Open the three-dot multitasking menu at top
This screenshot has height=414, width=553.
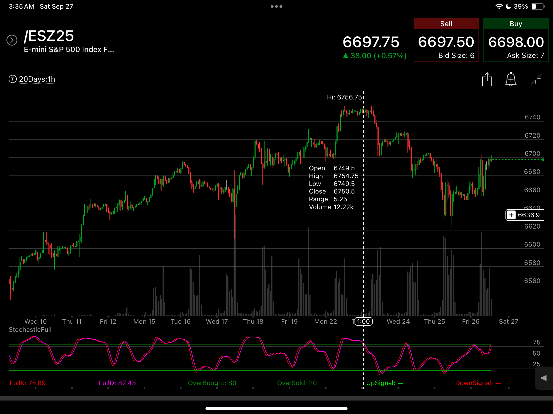point(276,6)
